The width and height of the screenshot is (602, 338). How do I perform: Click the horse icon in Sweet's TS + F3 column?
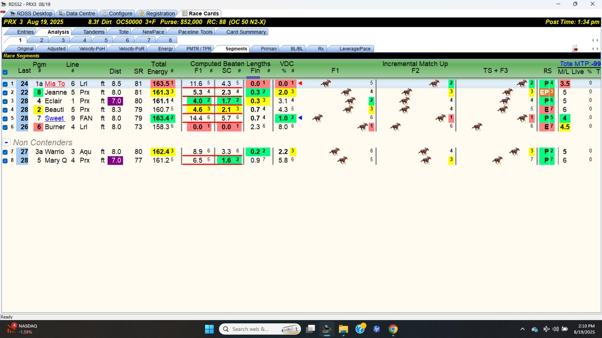click(x=522, y=118)
